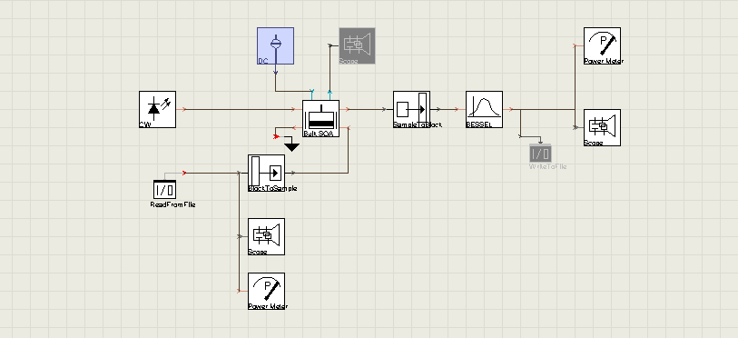The width and height of the screenshot is (738, 338).
Task: Select the highlighted DC source block
Action: tap(275, 45)
